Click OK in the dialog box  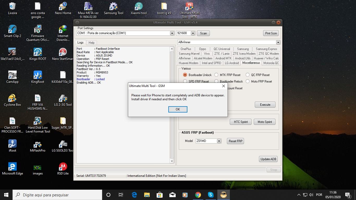pos(178,109)
